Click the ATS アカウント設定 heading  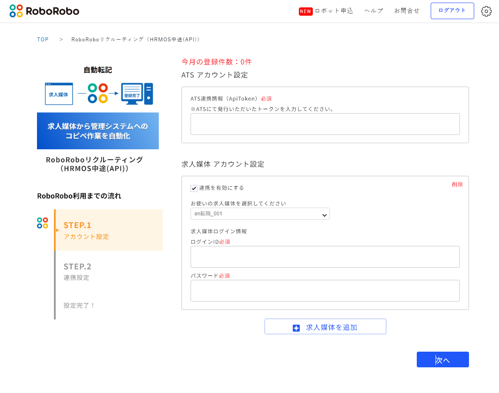coord(214,75)
